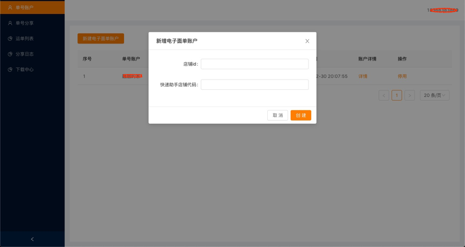The height and width of the screenshot is (247, 465).
Task: Click the 店铺id input field
Action: pos(254,64)
